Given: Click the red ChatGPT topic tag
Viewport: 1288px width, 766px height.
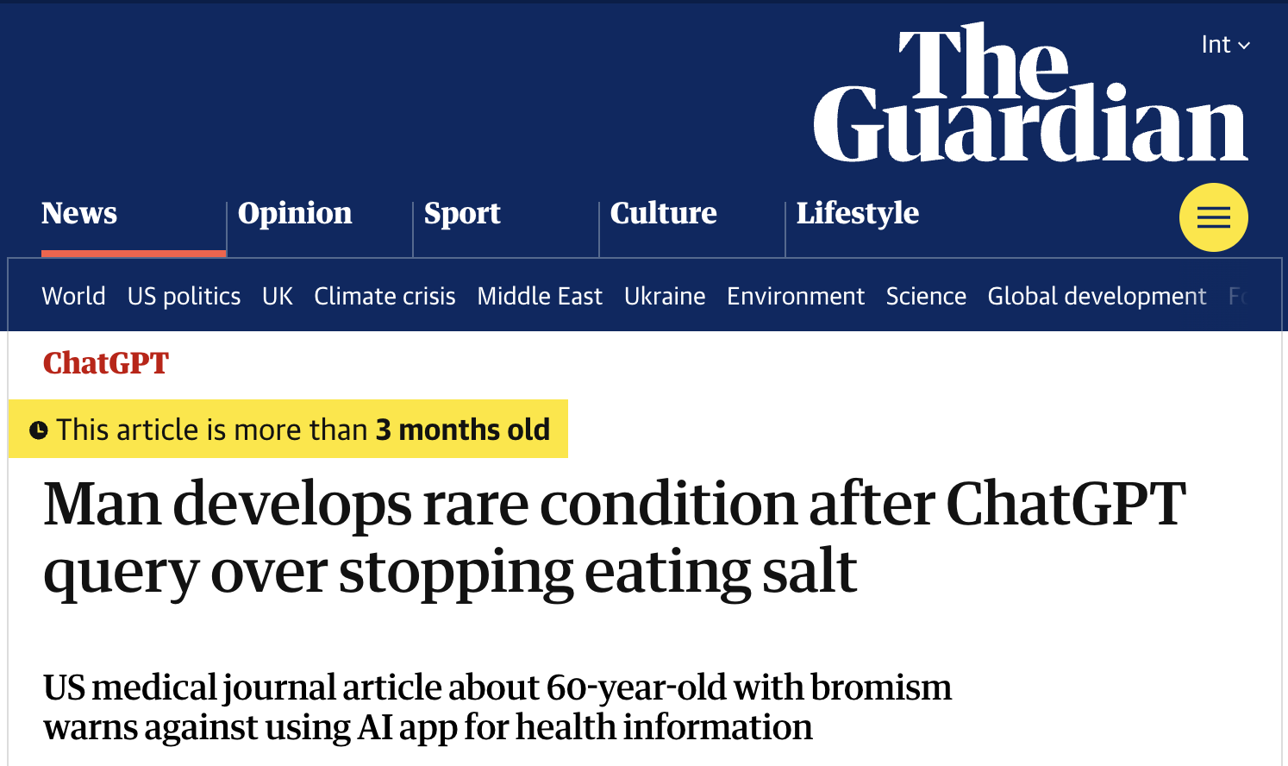Looking at the screenshot, I should 106,363.
